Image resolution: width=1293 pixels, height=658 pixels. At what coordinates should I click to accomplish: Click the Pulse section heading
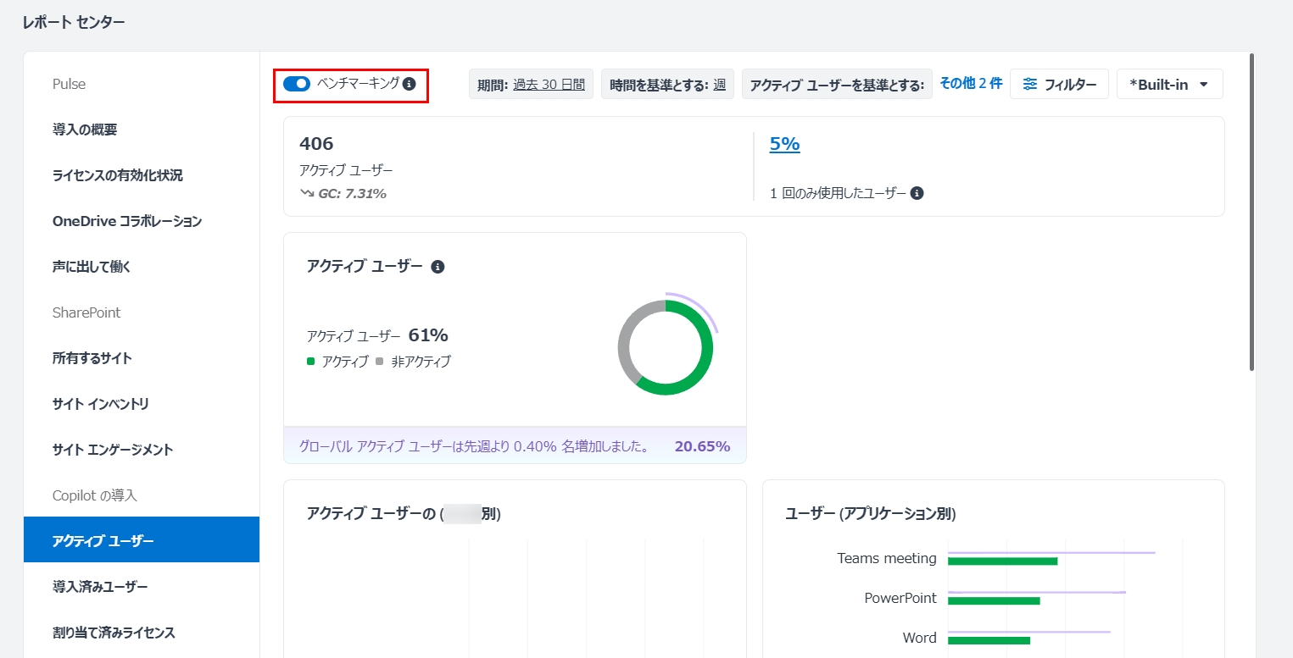tap(69, 84)
